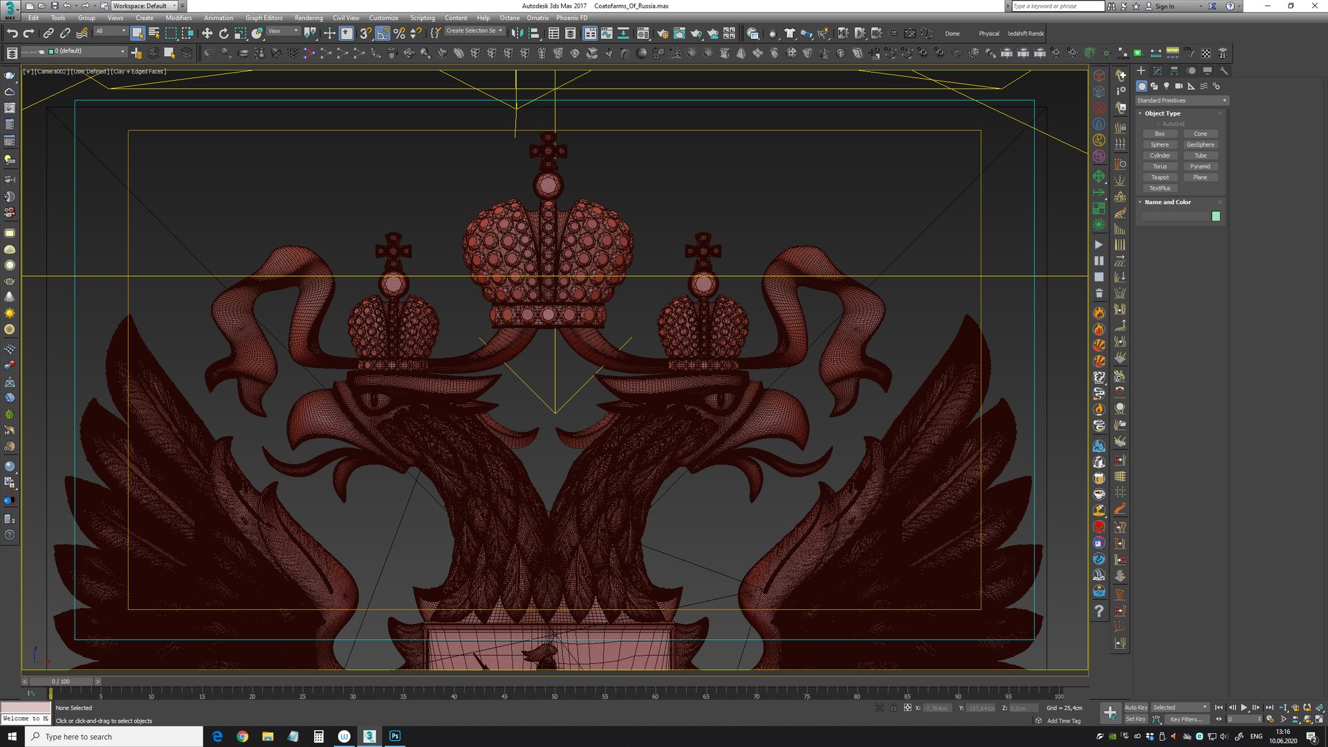Play the animation
Image resolution: width=1328 pixels, height=747 pixels.
click(x=1244, y=708)
